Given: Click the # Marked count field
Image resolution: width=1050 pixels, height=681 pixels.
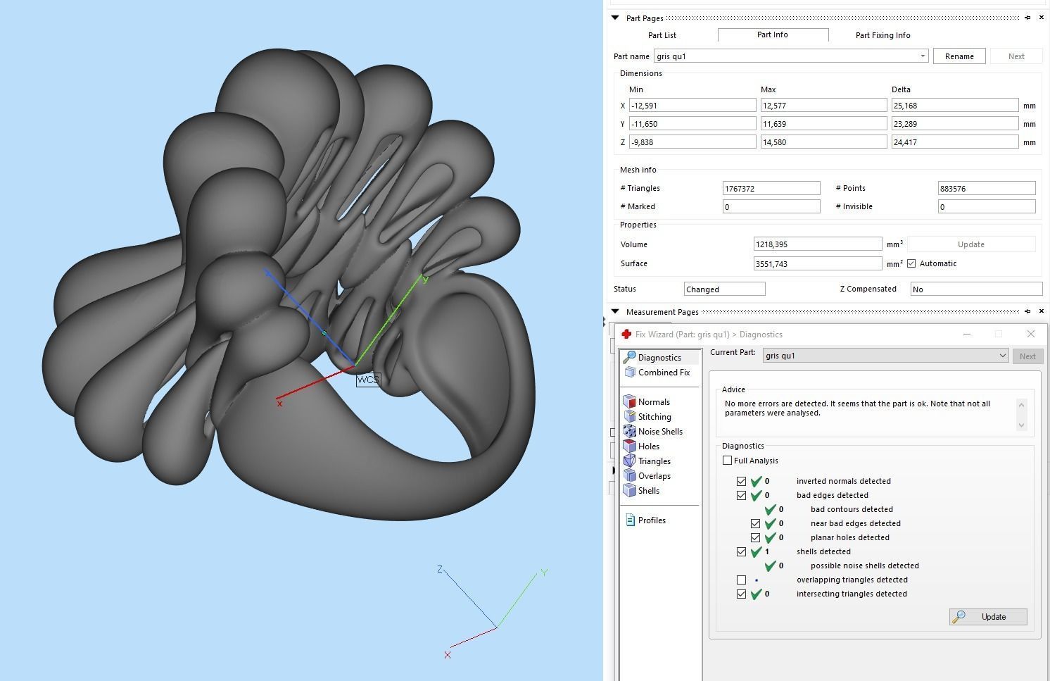Looking at the screenshot, I should click(771, 206).
